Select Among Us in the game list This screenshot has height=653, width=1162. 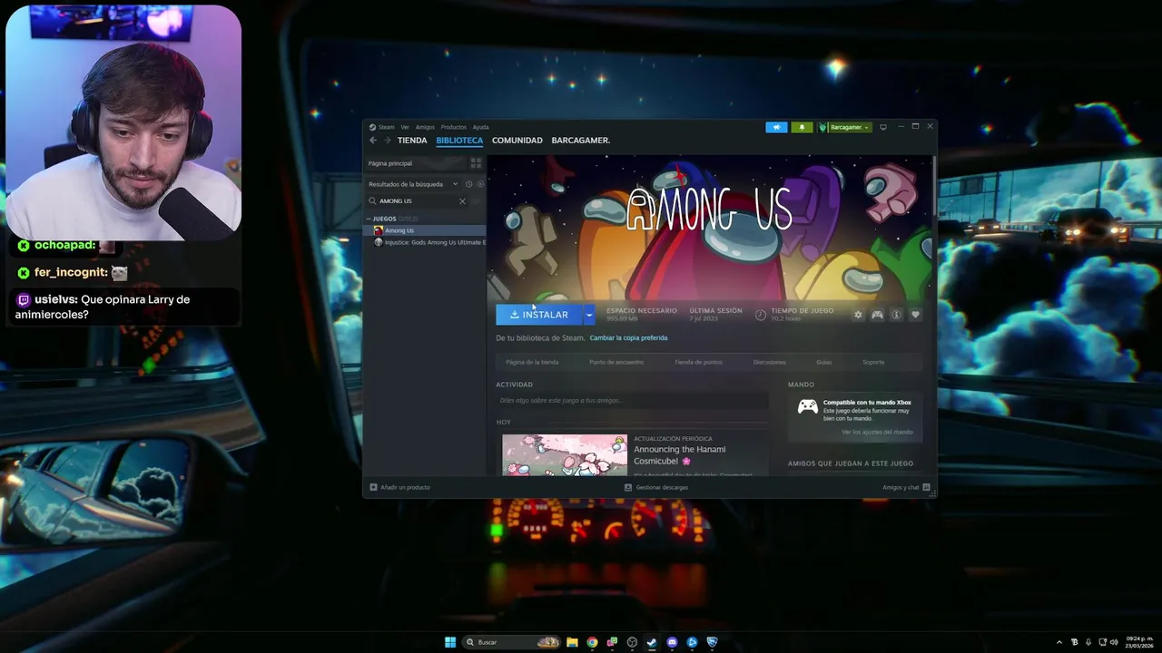(x=425, y=230)
